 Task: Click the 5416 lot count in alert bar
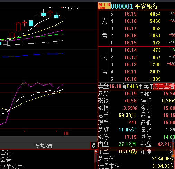[132, 86]
